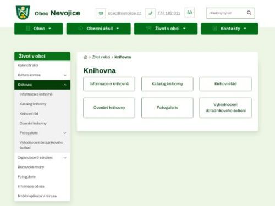The width and height of the screenshot is (275, 206).
Task: Open Knihovní řád tile
Action: 226,84
